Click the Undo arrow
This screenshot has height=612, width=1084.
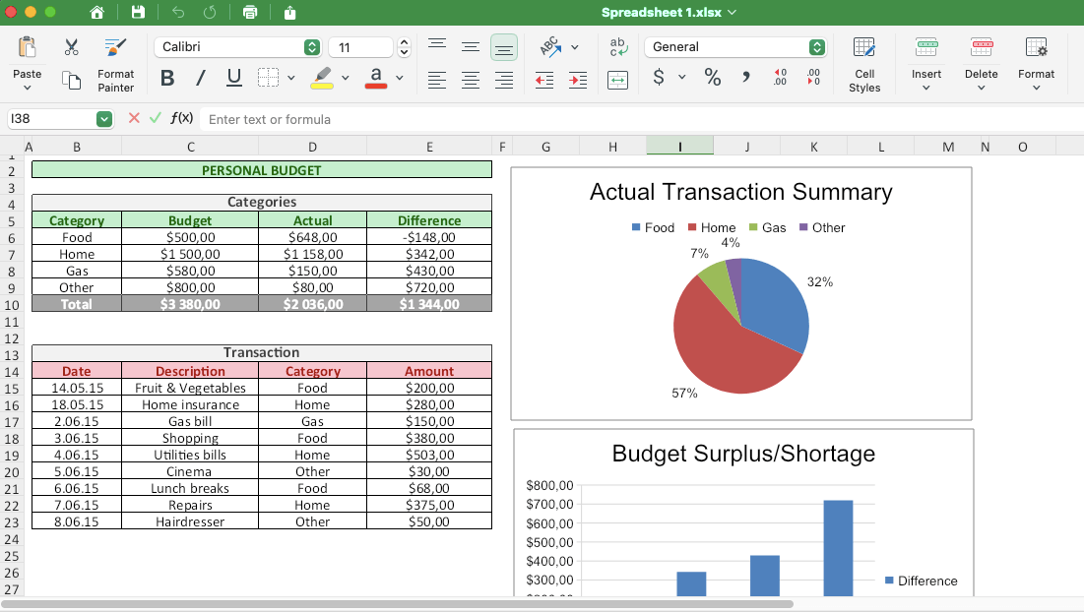[176, 12]
